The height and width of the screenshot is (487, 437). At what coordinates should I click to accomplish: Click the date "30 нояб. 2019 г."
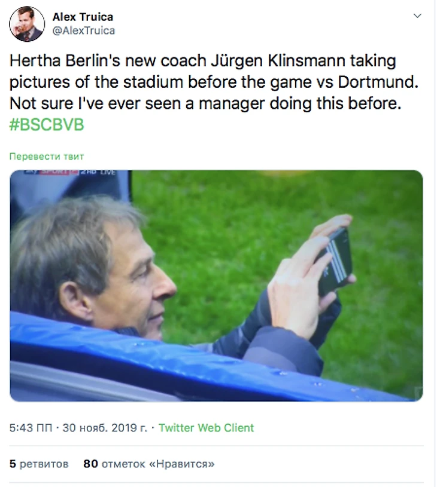(106, 428)
